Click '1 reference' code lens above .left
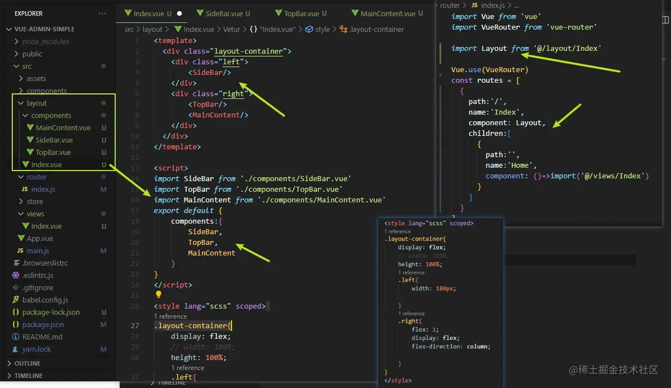 tap(187, 368)
